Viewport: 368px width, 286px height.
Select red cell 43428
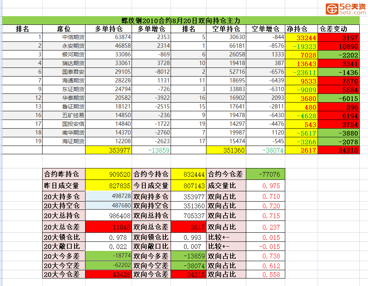pyautogui.click(x=108, y=274)
